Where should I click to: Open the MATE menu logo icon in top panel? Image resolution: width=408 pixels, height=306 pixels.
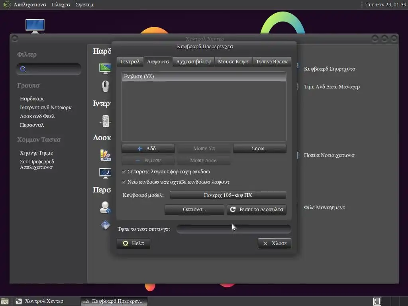(6, 4)
